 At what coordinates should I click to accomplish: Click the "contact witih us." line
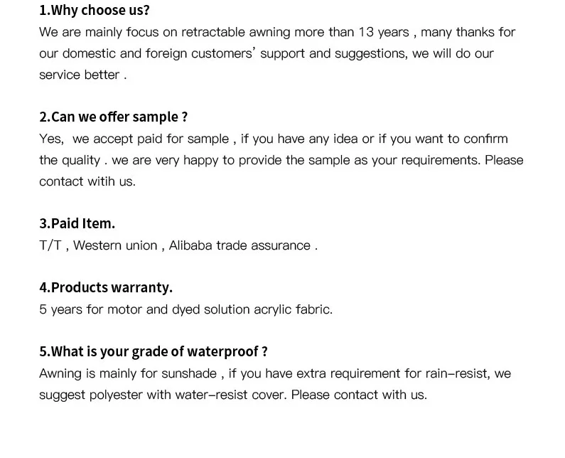pyautogui.click(x=87, y=181)
